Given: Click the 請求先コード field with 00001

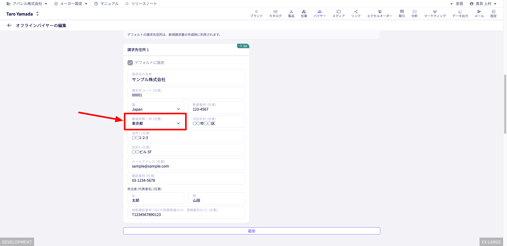Looking at the screenshot, I should (186, 93).
